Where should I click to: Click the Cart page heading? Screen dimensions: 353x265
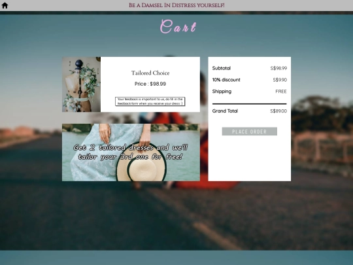178,27
